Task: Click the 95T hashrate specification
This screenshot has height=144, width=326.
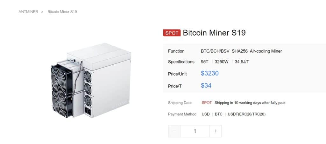Action: [205, 62]
